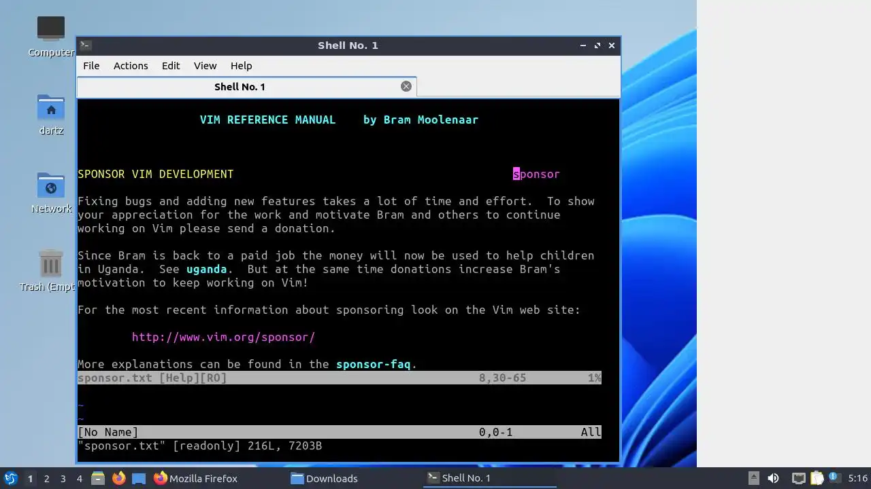
Task: Click the by Bram Moolenaar text
Action: pos(421,120)
